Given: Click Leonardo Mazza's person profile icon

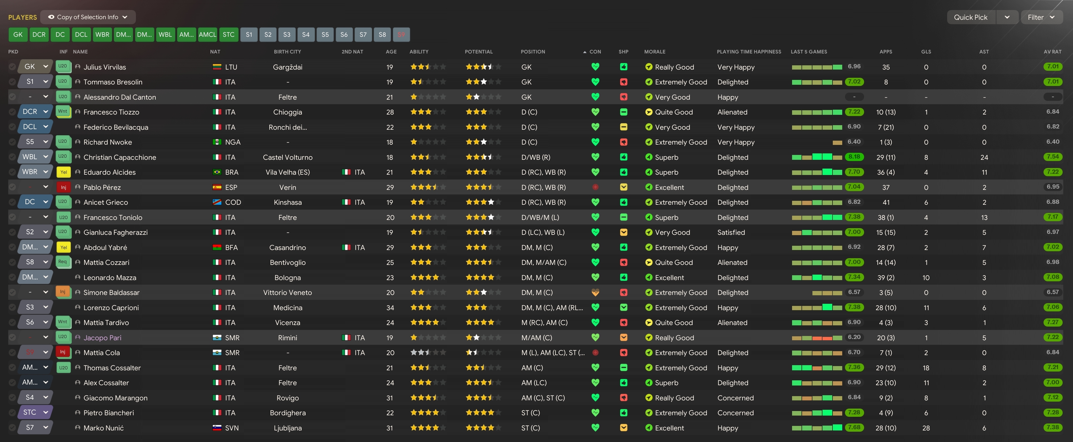Looking at the screenshot, I should [x=78, y=277].
